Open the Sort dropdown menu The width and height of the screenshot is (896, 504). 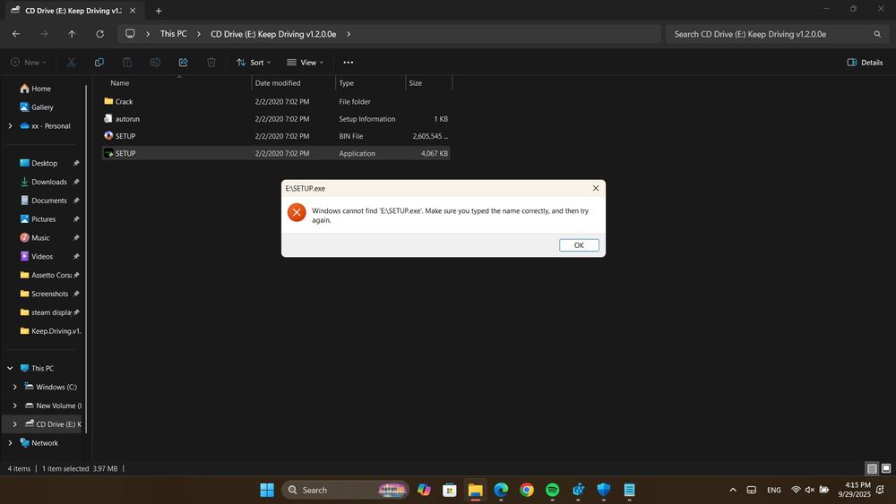[x=255, y=63]
